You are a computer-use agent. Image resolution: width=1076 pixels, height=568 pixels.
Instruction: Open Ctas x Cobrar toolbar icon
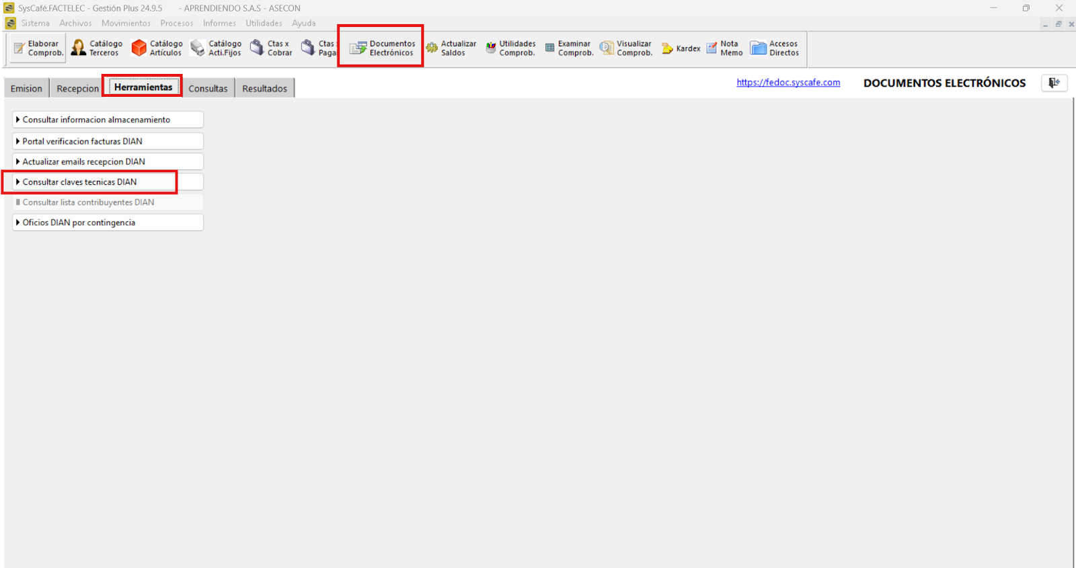(x=271, y=48)
